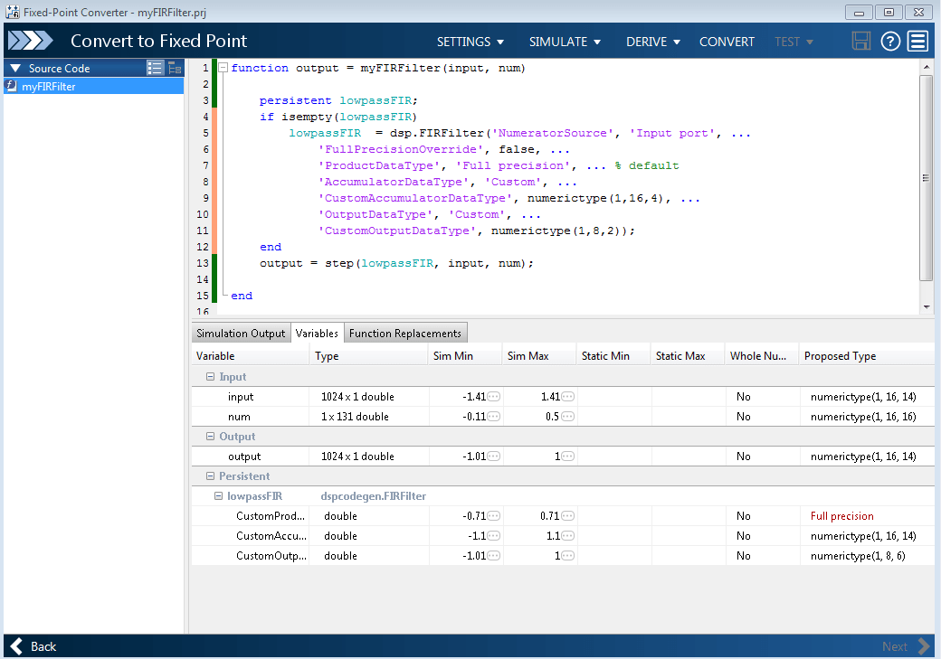Collapse the Output variables group
Image resolution: width=941 pixels, height=659 pixels.
pos(210,437)
